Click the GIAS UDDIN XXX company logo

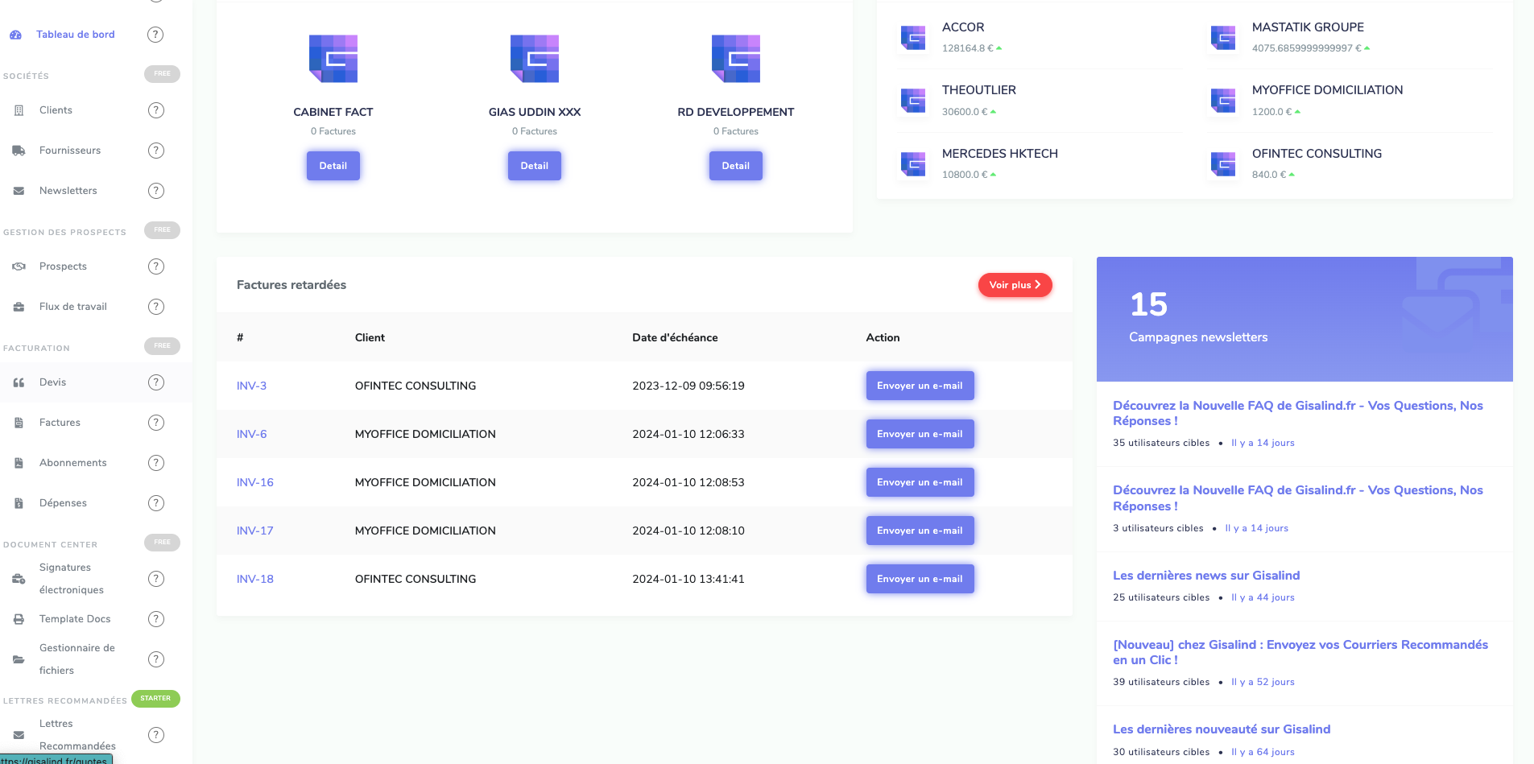tap(535, 59)
